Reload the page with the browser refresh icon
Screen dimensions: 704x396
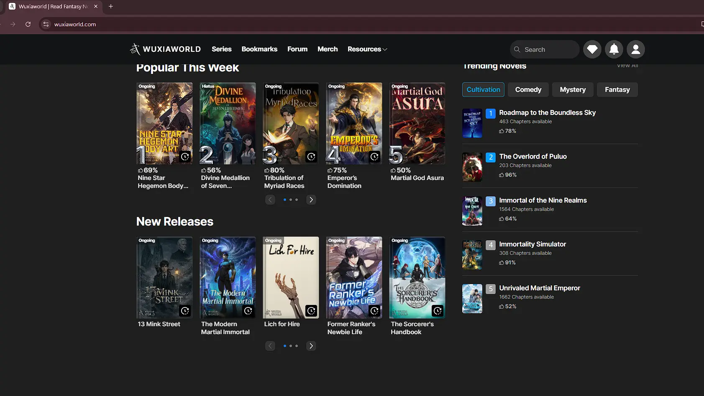(x=28, y=24)
